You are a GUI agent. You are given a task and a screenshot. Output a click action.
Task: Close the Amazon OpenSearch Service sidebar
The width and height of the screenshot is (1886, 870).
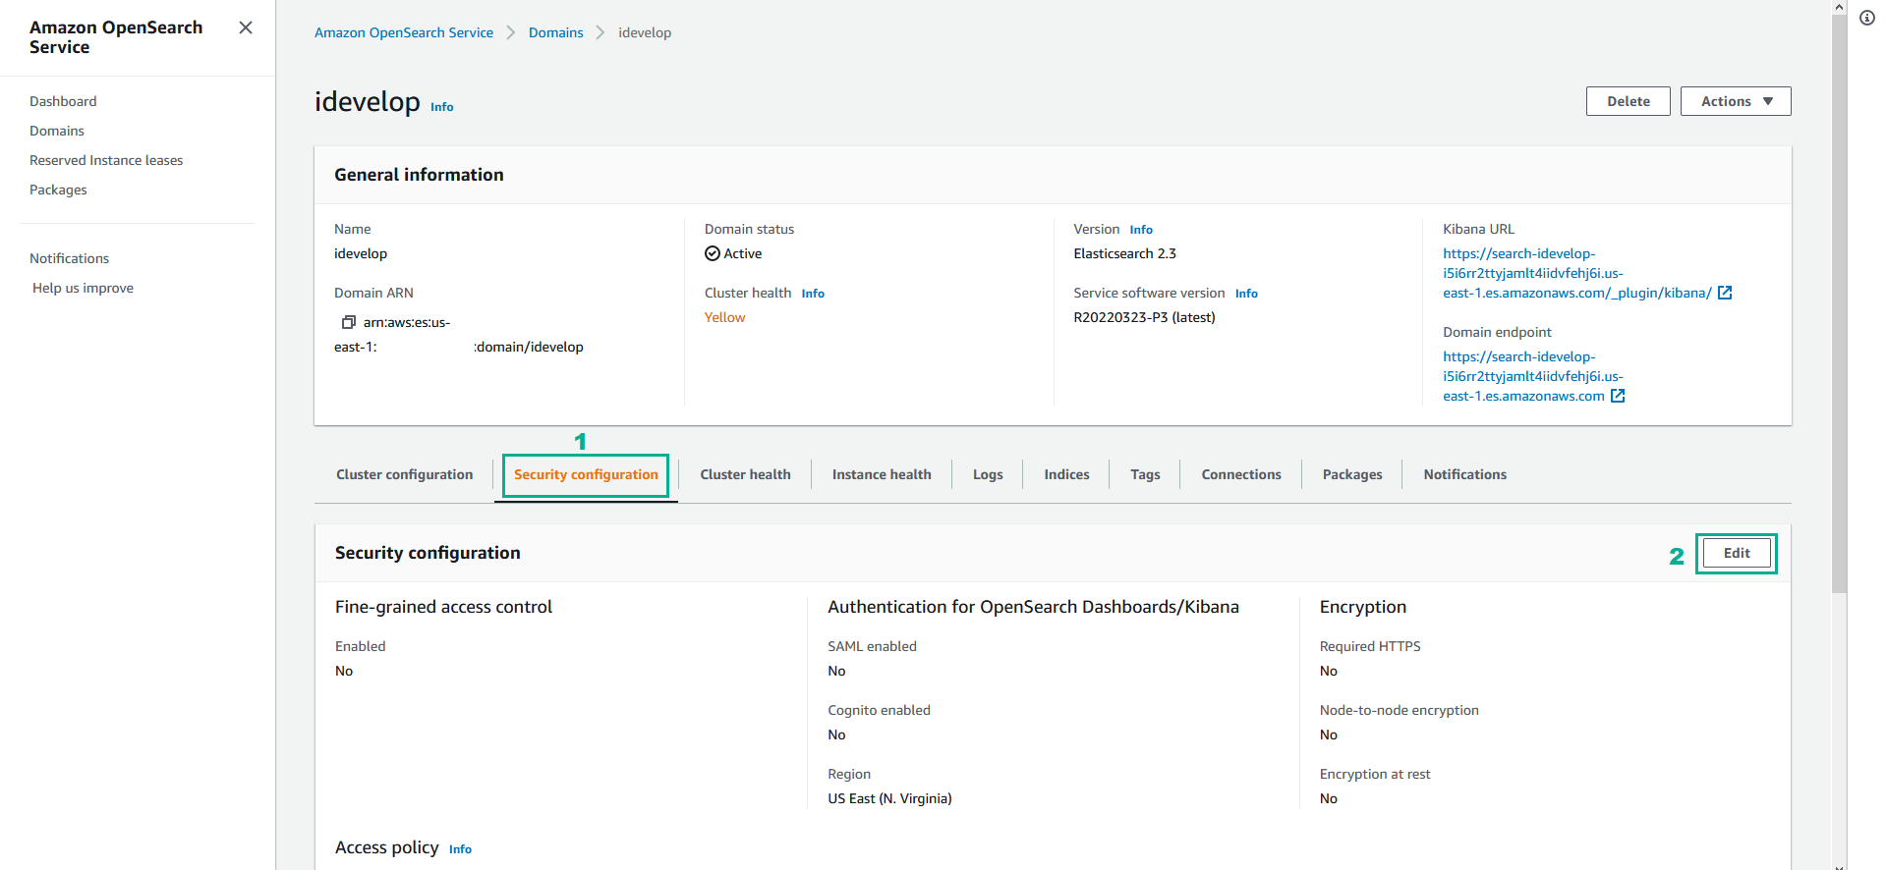point(246,27)
